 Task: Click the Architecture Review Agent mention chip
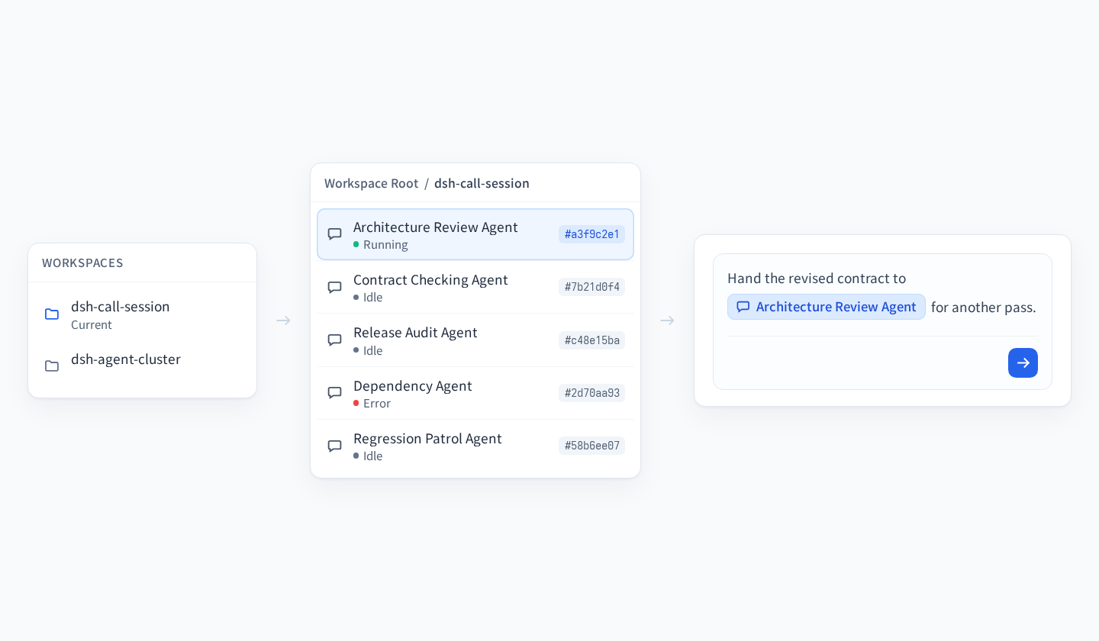(x=826, y=307)
